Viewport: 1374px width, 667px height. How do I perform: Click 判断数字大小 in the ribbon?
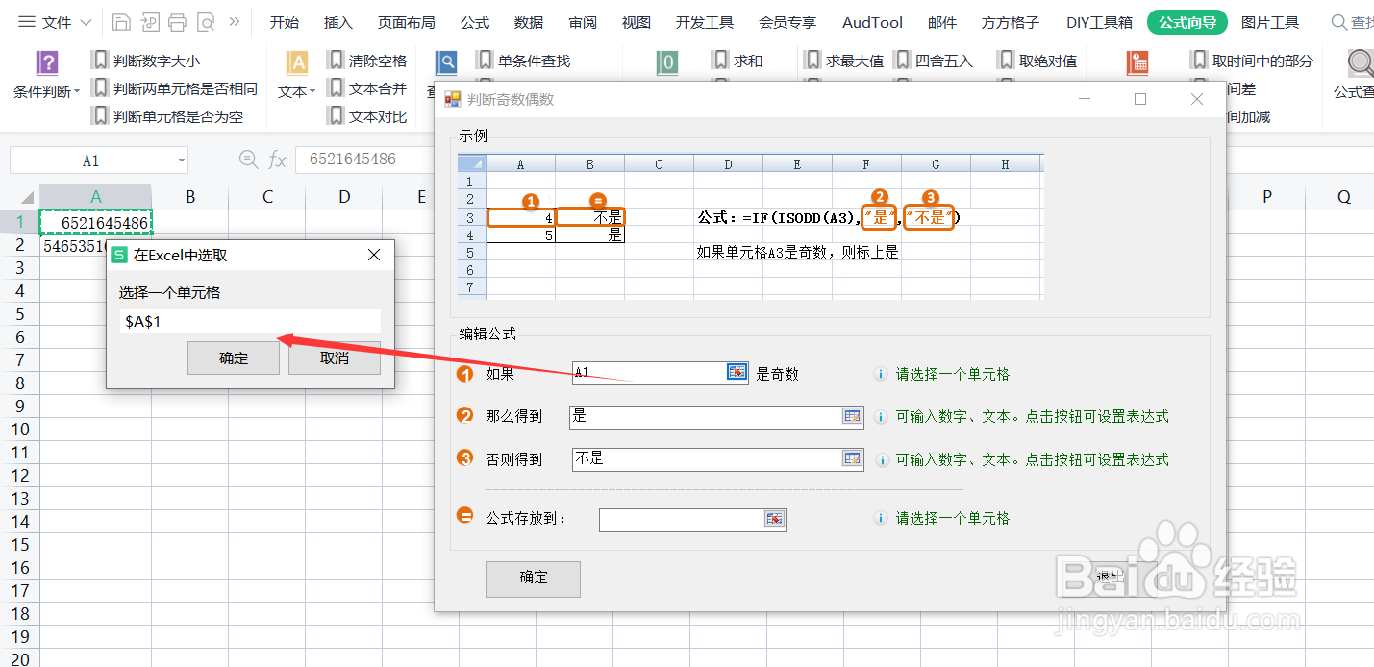pyautogui.click(x=146, y=61)
